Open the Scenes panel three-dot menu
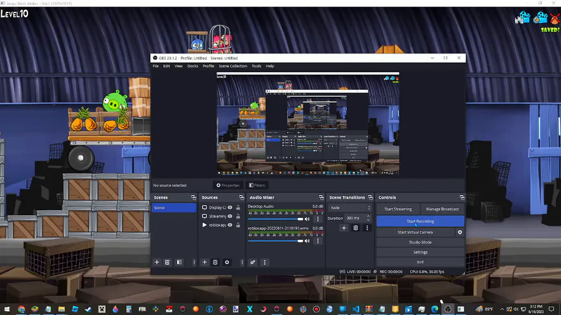The width and height of the screenshot is (561, 315). (x=194, y=262)
